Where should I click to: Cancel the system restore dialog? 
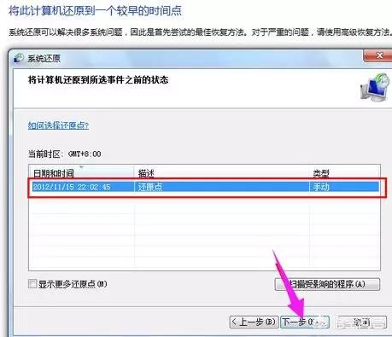[362, 322]
